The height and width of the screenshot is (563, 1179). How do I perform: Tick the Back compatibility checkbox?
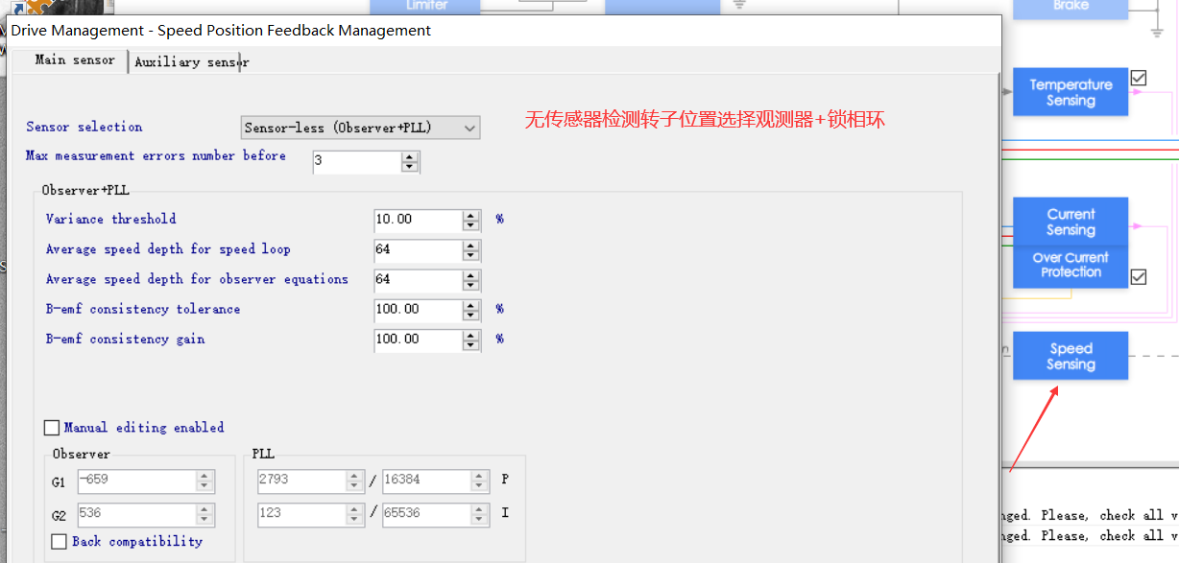point(59,542)
